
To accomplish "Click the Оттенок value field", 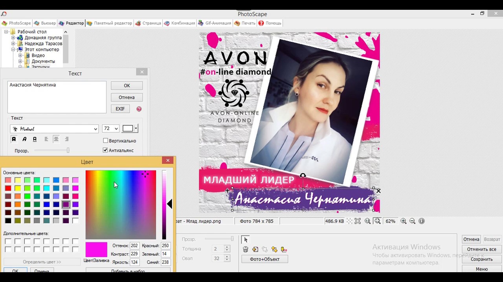I will click(134, 246).
